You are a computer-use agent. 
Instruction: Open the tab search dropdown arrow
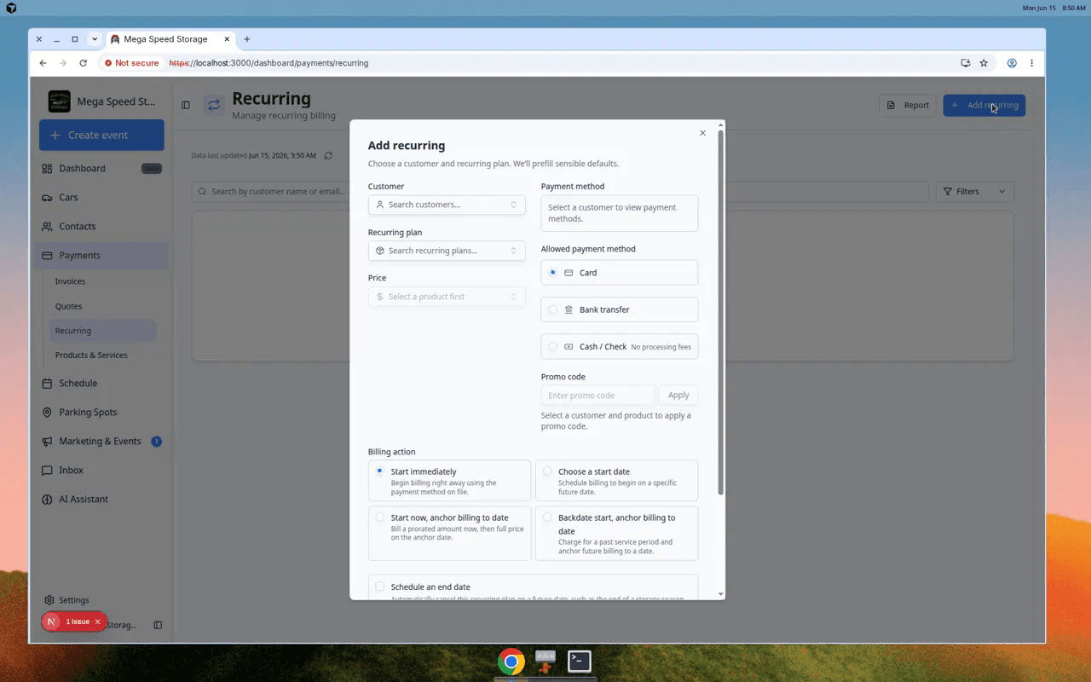(95, 39)
